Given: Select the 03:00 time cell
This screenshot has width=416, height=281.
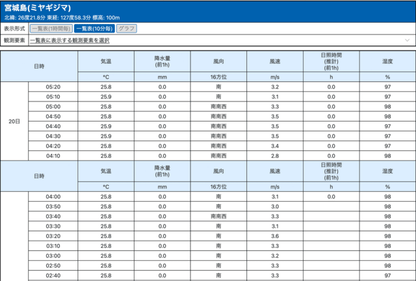Looking at the screenshot, I should 53,256.
